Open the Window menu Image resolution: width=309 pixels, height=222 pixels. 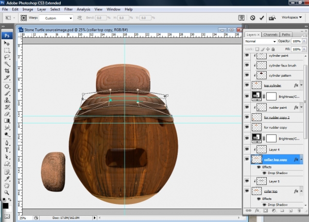click(113, 9)
